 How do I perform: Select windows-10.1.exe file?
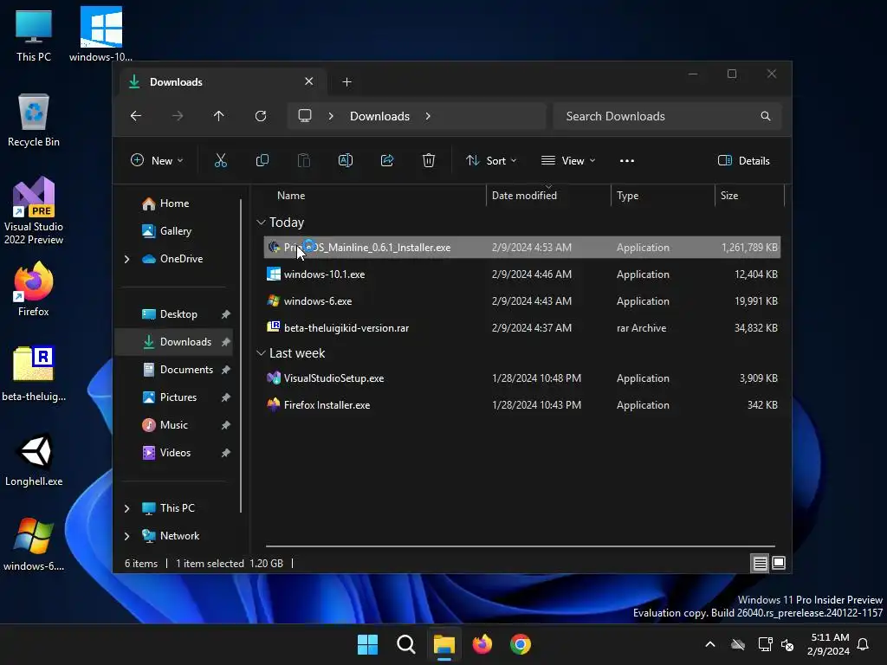coord(522,274)
